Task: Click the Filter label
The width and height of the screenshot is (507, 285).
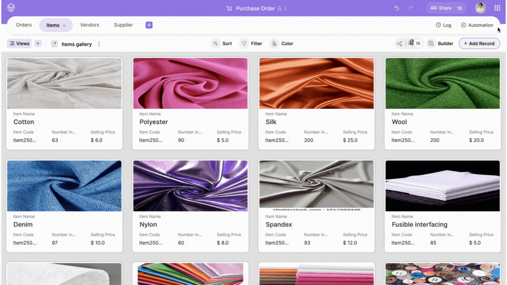Action: 257,43
